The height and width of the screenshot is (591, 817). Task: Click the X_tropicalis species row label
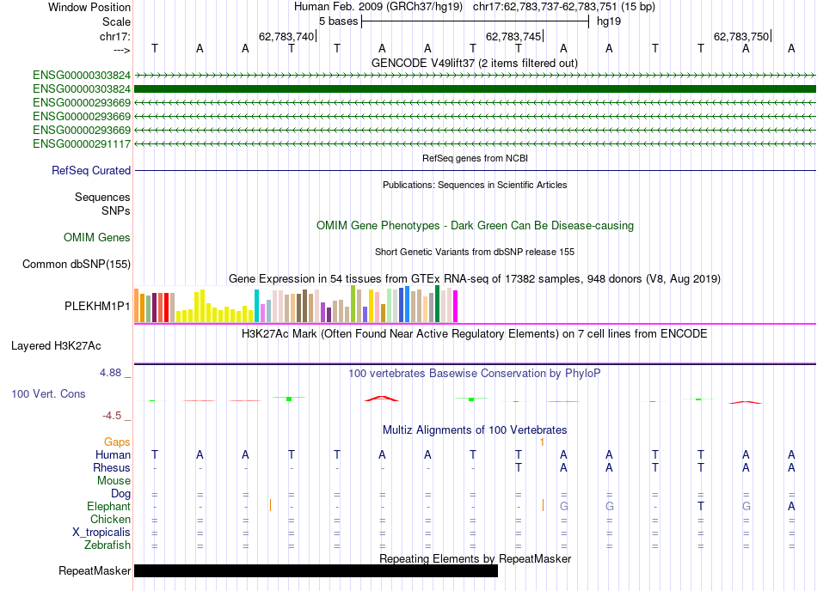(x=101, y=533)
